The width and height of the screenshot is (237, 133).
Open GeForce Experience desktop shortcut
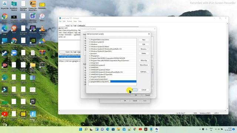[x=33, y=42]
